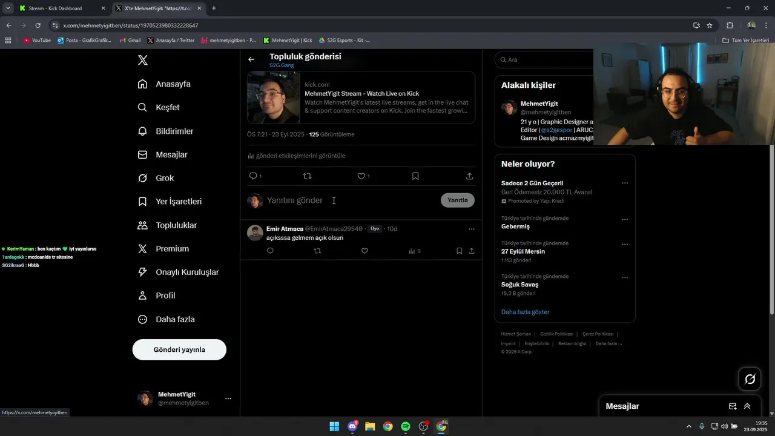Compose new message in Mesajlar drawer

point(733,406)
